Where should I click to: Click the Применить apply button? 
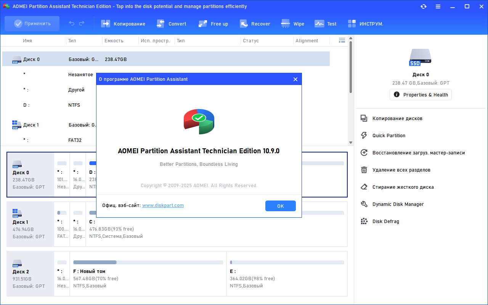[32, 24]
